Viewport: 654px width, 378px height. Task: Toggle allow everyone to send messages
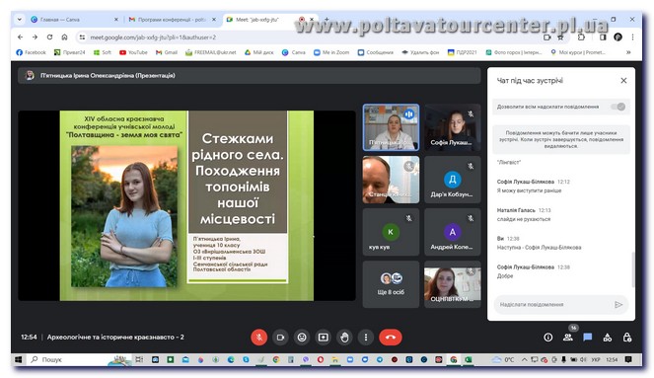(x=618, y=107)
